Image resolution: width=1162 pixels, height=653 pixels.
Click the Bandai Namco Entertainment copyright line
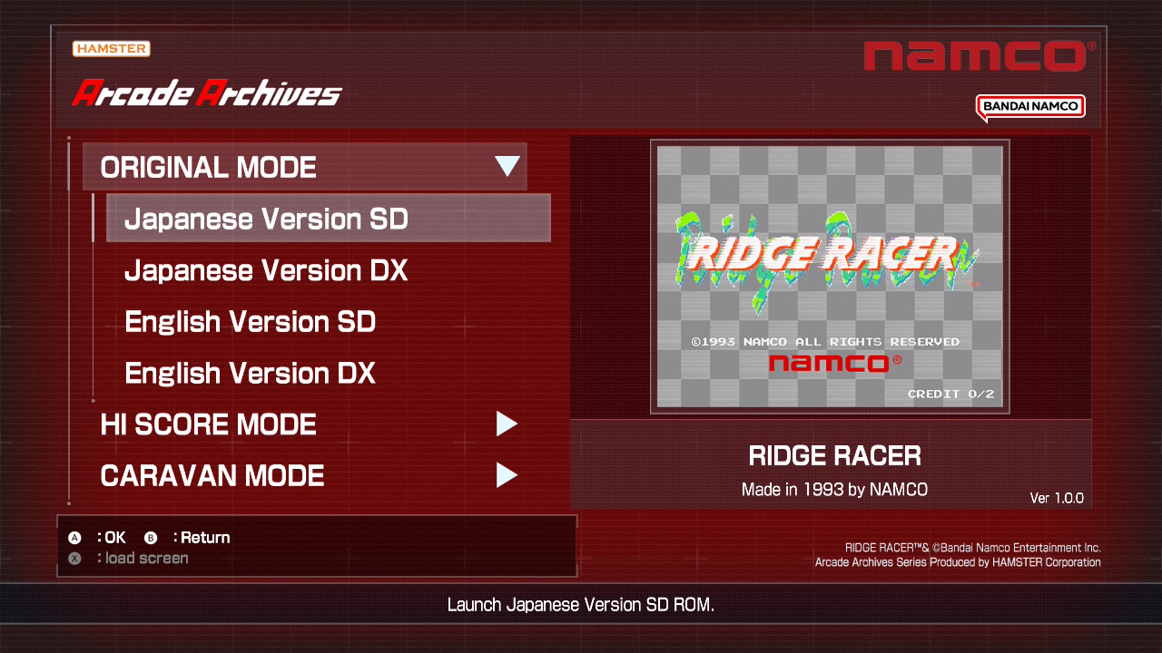pos(973,548)
